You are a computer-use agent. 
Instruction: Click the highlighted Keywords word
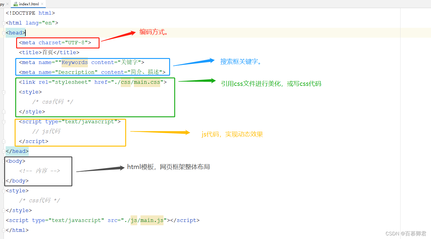click(x=75, y=63)
